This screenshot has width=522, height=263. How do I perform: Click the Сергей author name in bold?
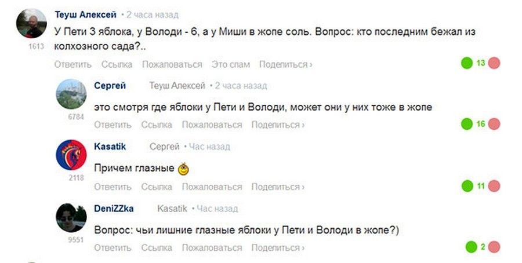coord(110,86)
